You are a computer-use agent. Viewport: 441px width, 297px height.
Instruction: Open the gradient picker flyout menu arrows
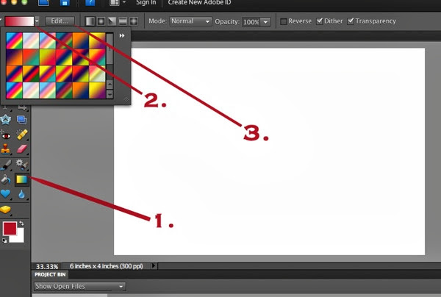click(x=122, y=36)
